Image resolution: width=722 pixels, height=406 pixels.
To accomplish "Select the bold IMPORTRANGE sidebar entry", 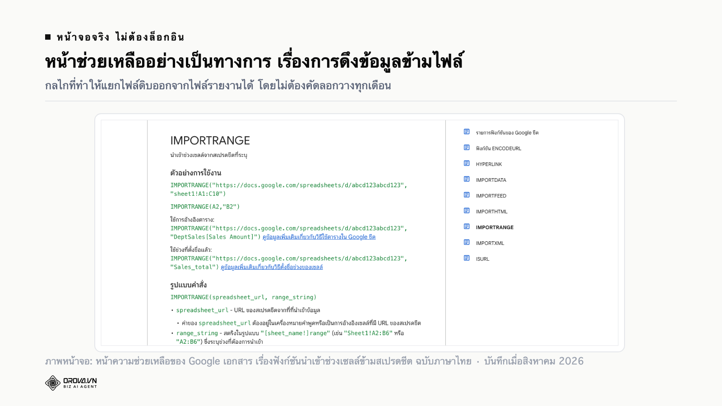I will 495,227.
